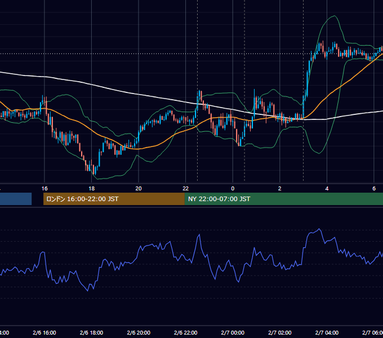
Task: Click the 6 hour label on upper axis
Action: click(x=374, y=189)
